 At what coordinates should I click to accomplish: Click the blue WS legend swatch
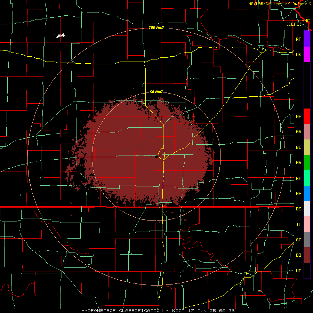point(307,193)
